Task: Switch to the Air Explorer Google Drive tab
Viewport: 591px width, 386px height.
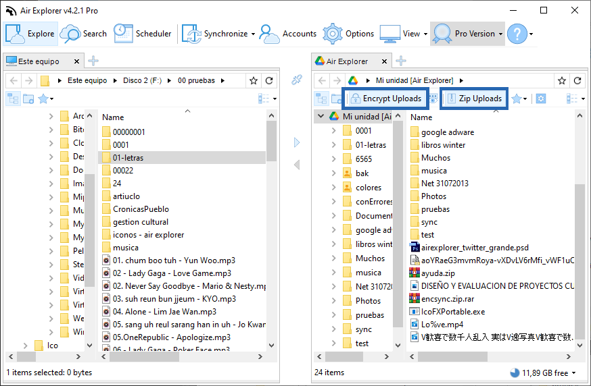Action: [x=347, y=61]
